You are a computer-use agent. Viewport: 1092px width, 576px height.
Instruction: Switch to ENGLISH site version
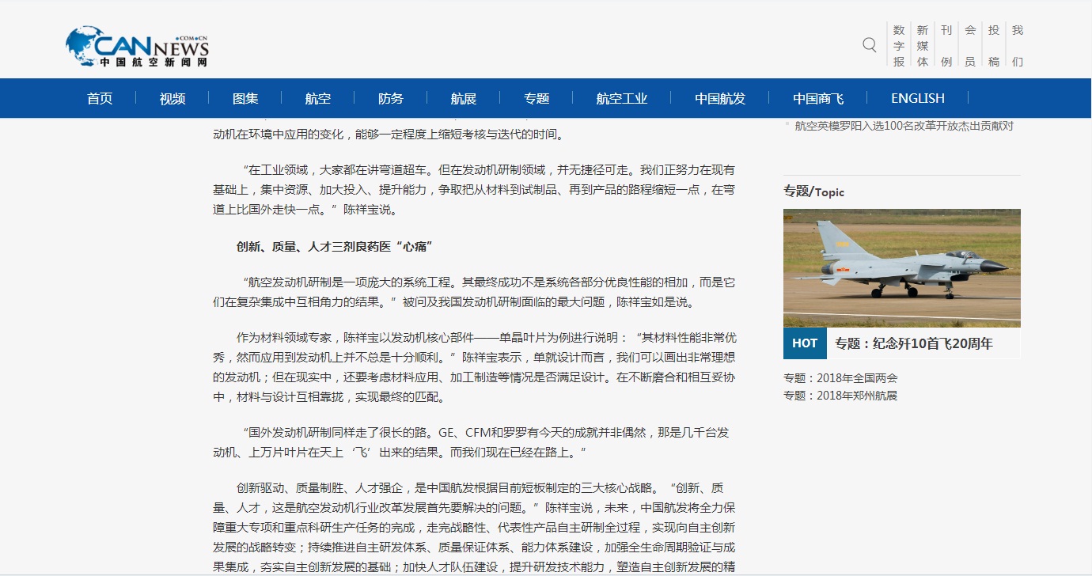(918, 98)
